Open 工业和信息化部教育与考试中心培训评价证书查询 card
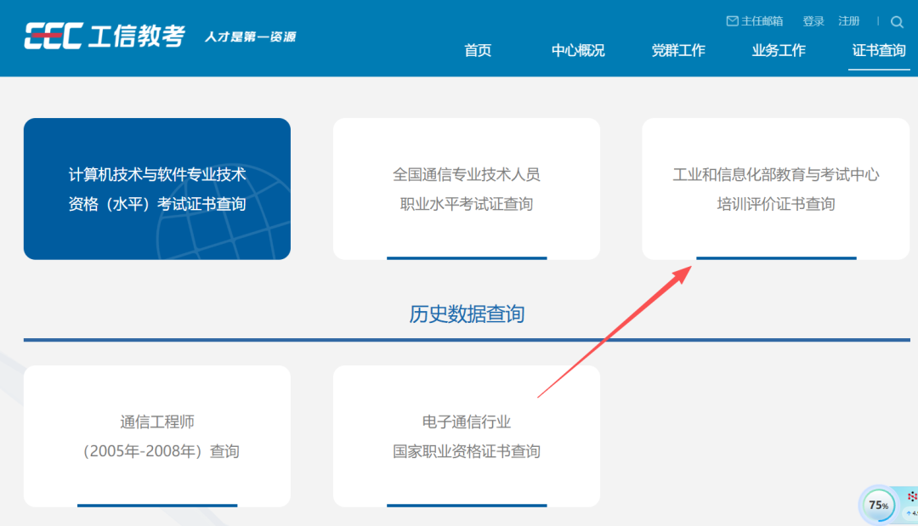Image resolution: width=918 pixels, height=526 pixels. 775,189
